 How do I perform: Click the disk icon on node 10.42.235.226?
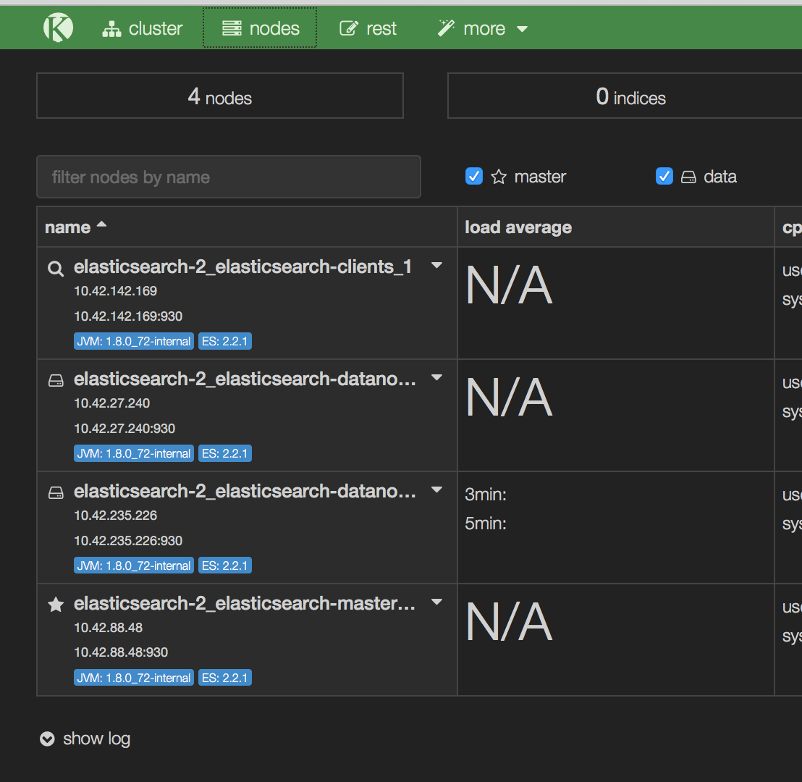click(56, 493)
